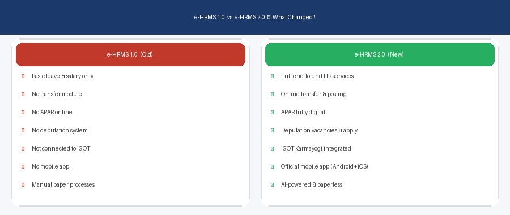Click the green icon beside 'iGOT Karmayogi integrated'

point(272,149)
